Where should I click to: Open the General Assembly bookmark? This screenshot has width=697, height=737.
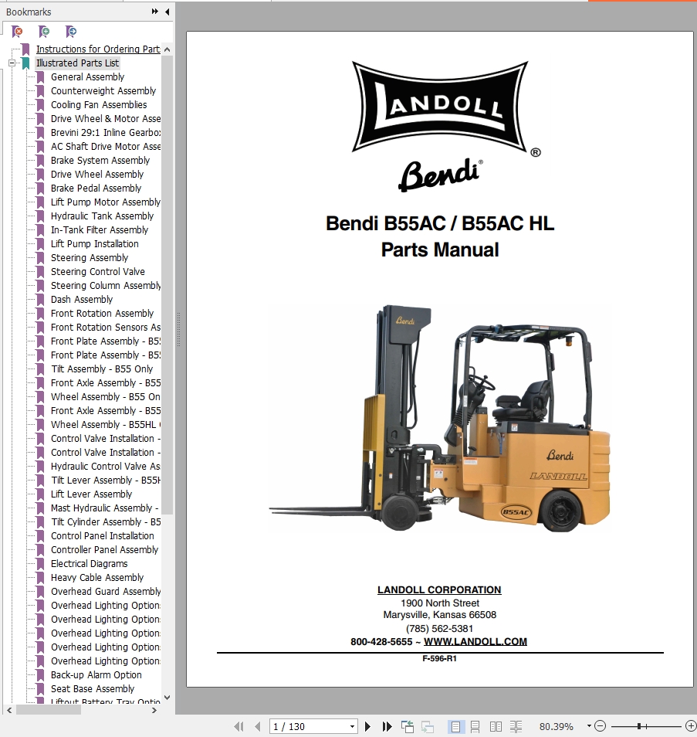pyautogui.click(x=87, y=77)
